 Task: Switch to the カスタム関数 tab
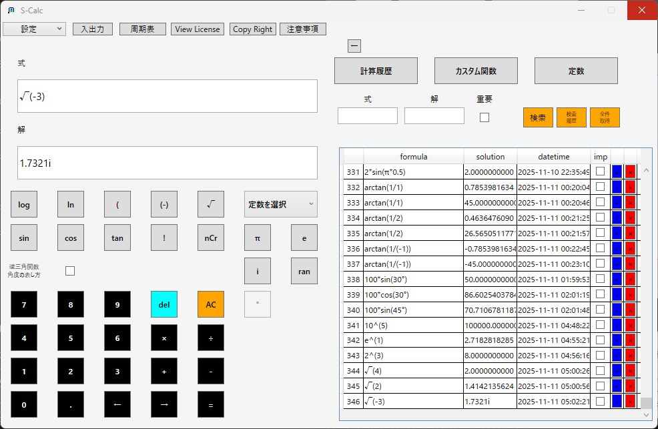[476, 71]
